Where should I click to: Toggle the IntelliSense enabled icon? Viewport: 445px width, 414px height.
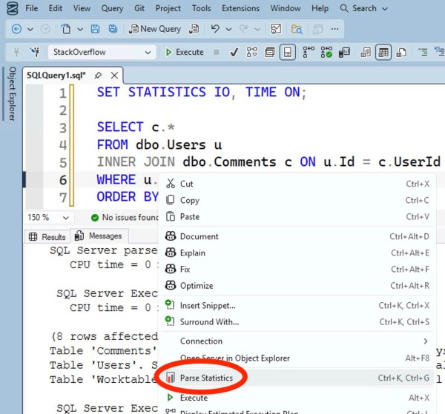tap(288, 52)
